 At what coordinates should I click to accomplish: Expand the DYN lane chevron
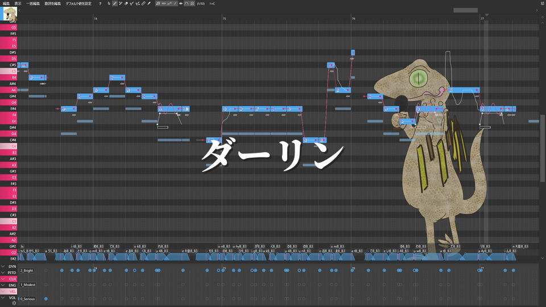(3, 266)
